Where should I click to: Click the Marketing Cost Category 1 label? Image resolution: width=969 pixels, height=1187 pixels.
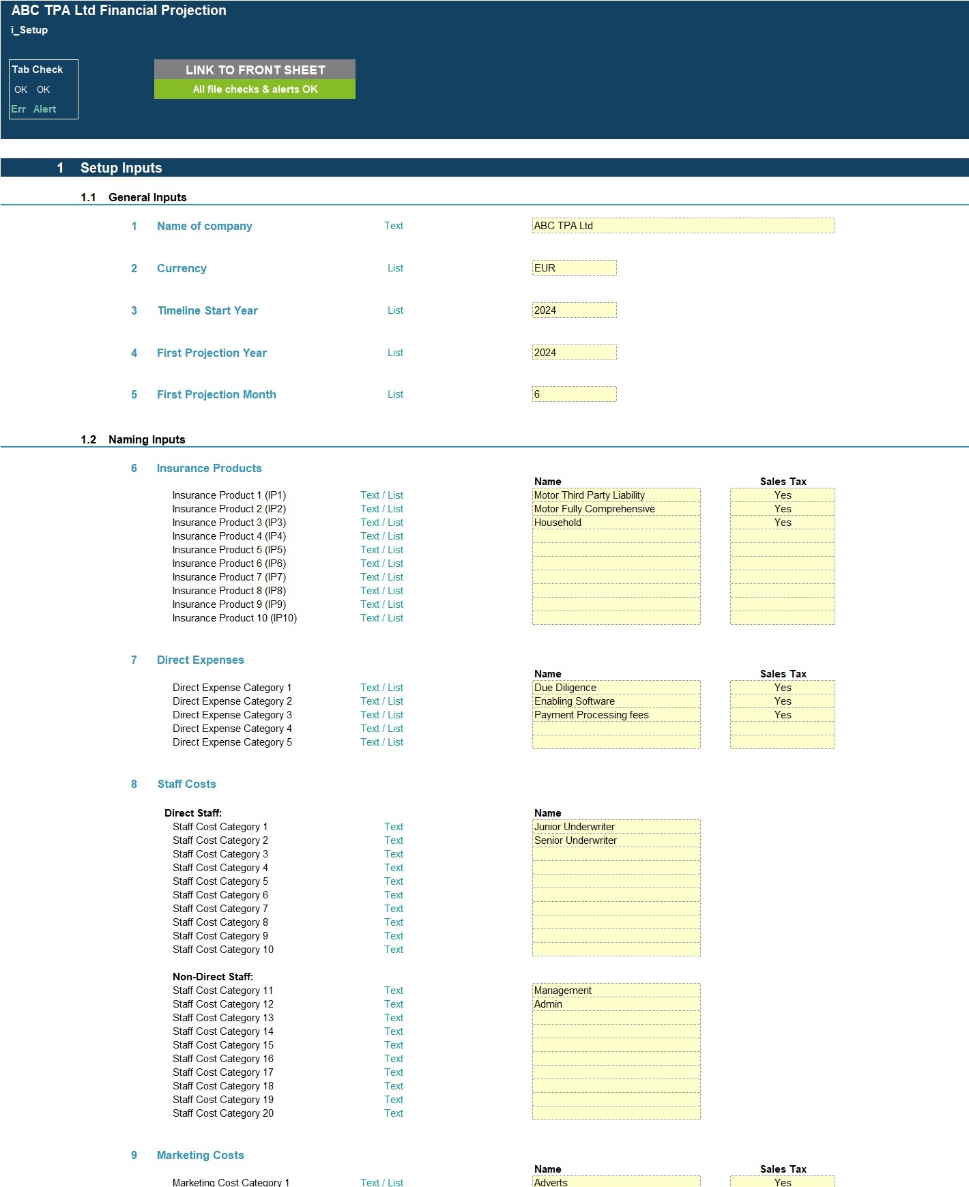(x=231, y=1182)
